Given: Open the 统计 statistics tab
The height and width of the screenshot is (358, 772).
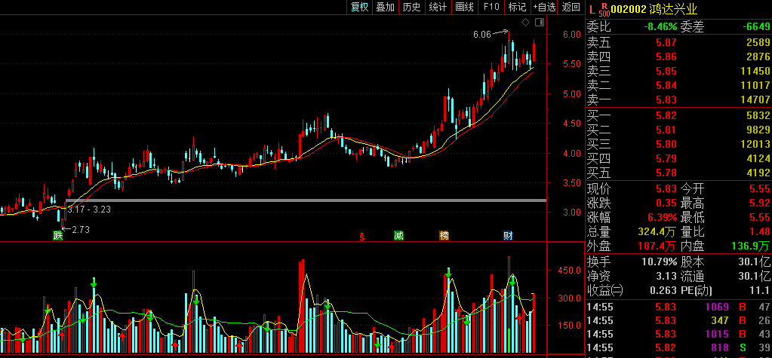Looking at the screenshot, I should [438, 8].
